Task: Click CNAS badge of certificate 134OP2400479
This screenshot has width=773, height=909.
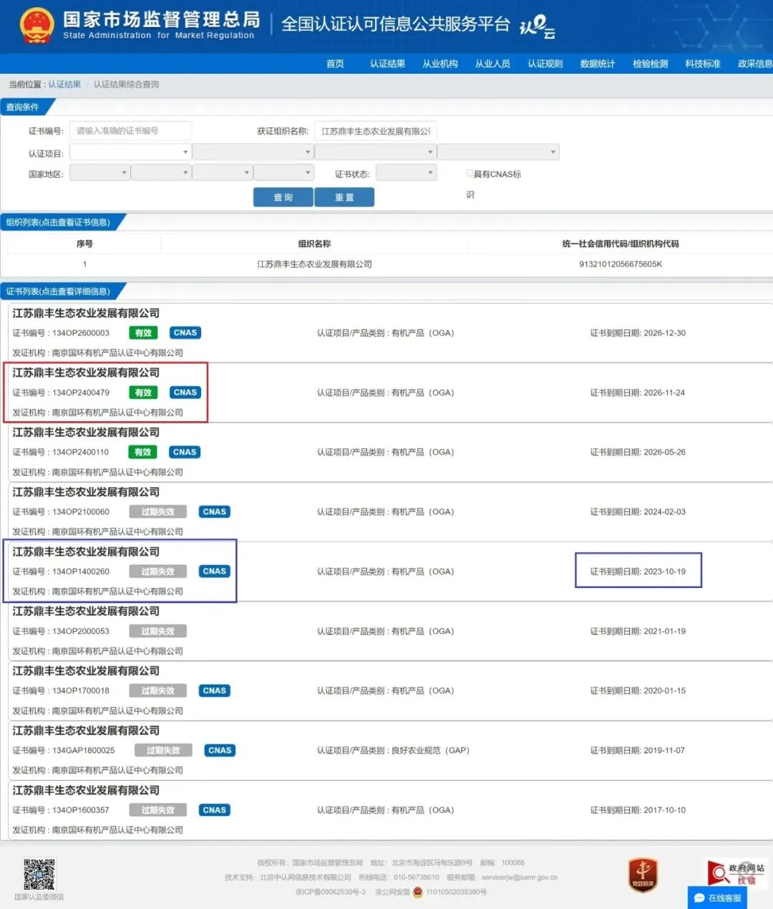Action: point(185,393)
